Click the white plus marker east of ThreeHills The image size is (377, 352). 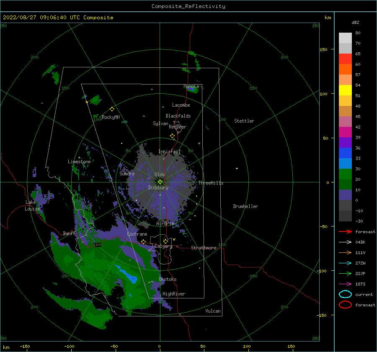tap(237, 168)
